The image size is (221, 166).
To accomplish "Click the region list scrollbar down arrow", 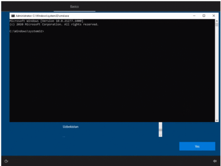I will point(160,135).
